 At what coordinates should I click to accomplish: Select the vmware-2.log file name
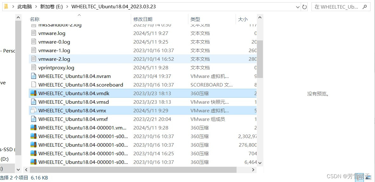54,59
